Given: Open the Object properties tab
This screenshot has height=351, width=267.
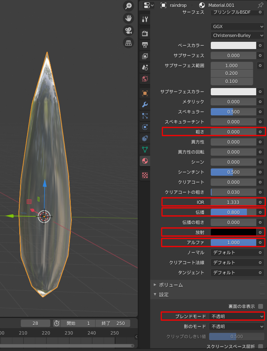Looking at the screenshot, I should [x=145, y=93].
